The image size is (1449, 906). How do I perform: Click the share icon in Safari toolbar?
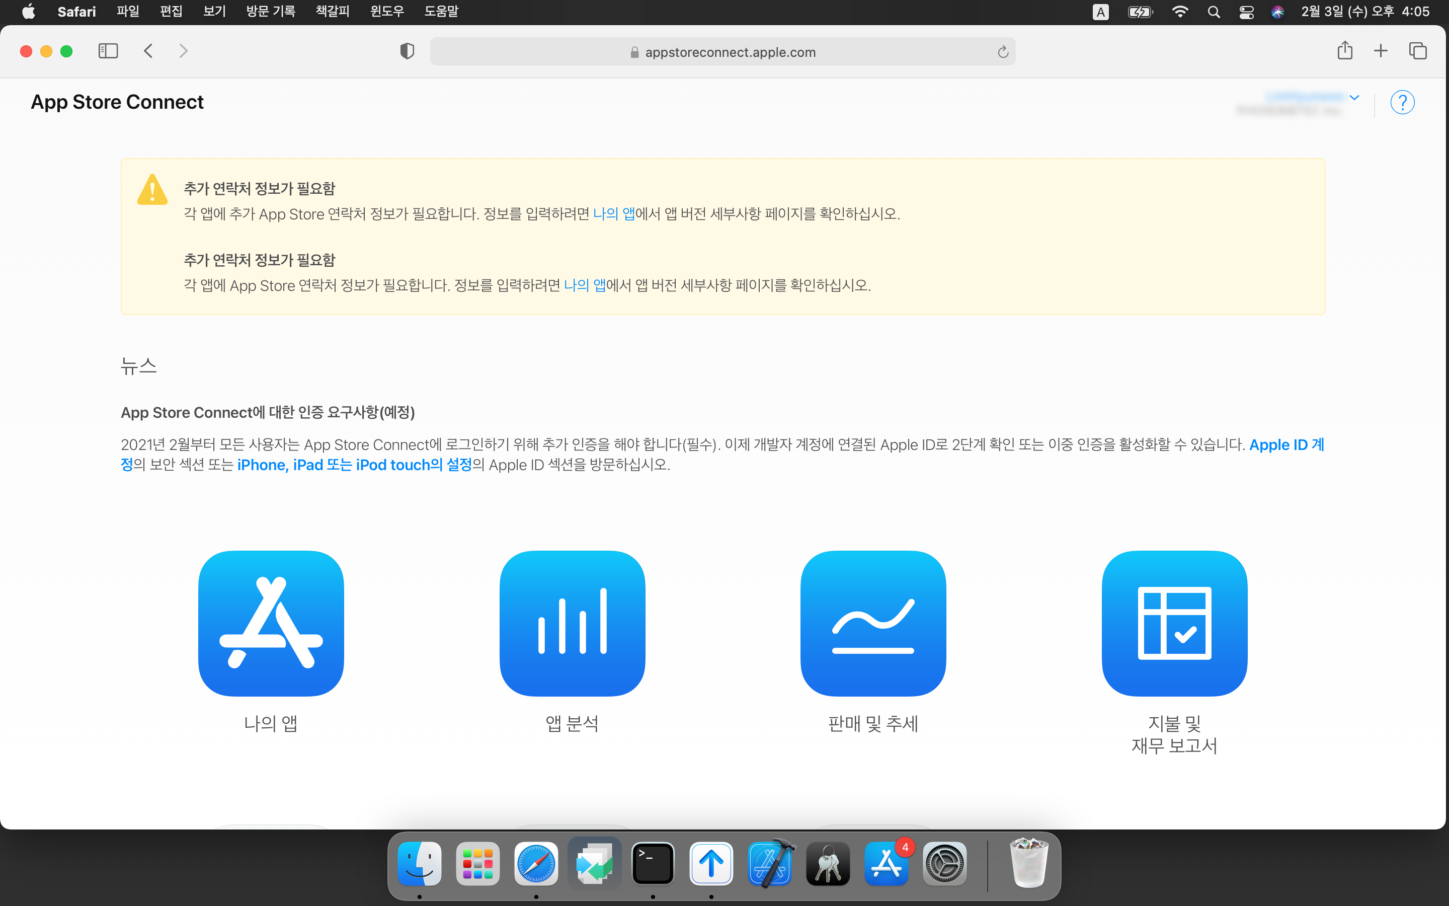(1345, 51)
